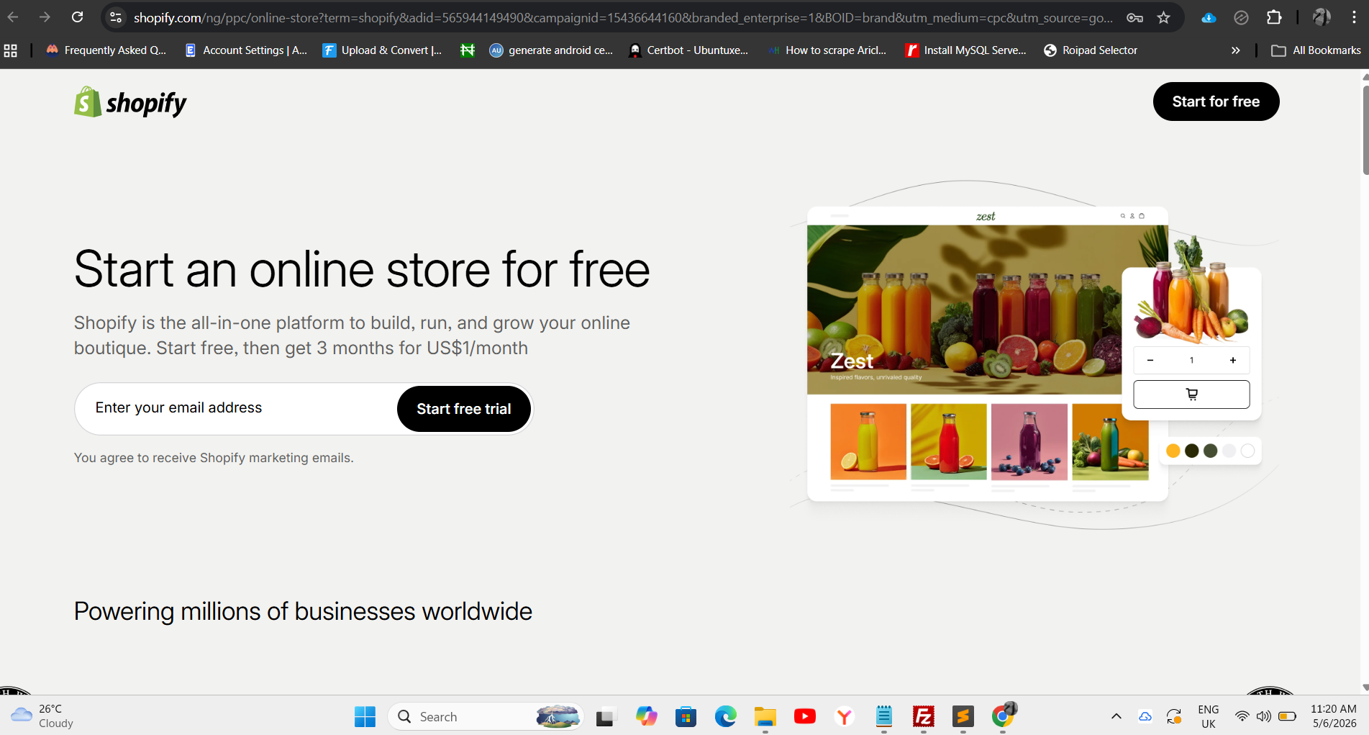Click the purple berry juice thumbnail
This screenshot has height=735, width=1369.
click(x=1029, y=441)
